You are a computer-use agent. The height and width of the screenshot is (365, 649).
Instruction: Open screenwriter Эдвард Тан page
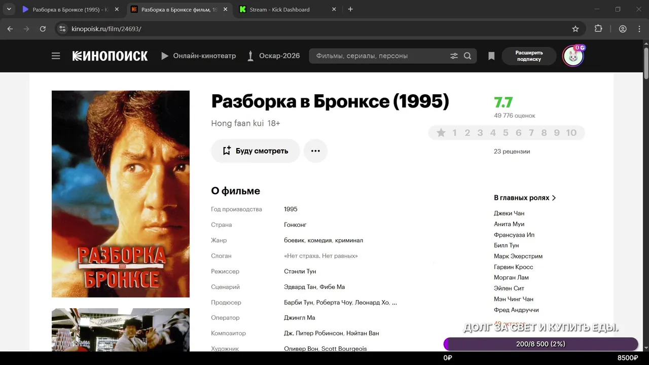tap(300, 287)
